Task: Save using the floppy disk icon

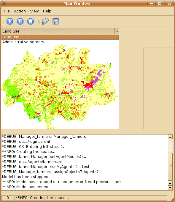Action: point(56,21)
